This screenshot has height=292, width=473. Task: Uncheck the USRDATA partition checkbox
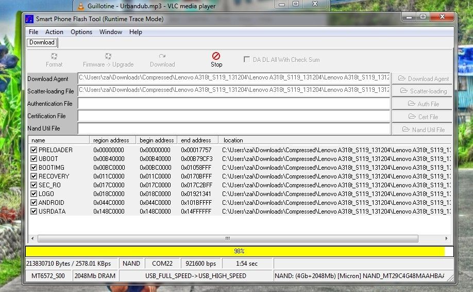pyautogui.click(x=34, y=212)
